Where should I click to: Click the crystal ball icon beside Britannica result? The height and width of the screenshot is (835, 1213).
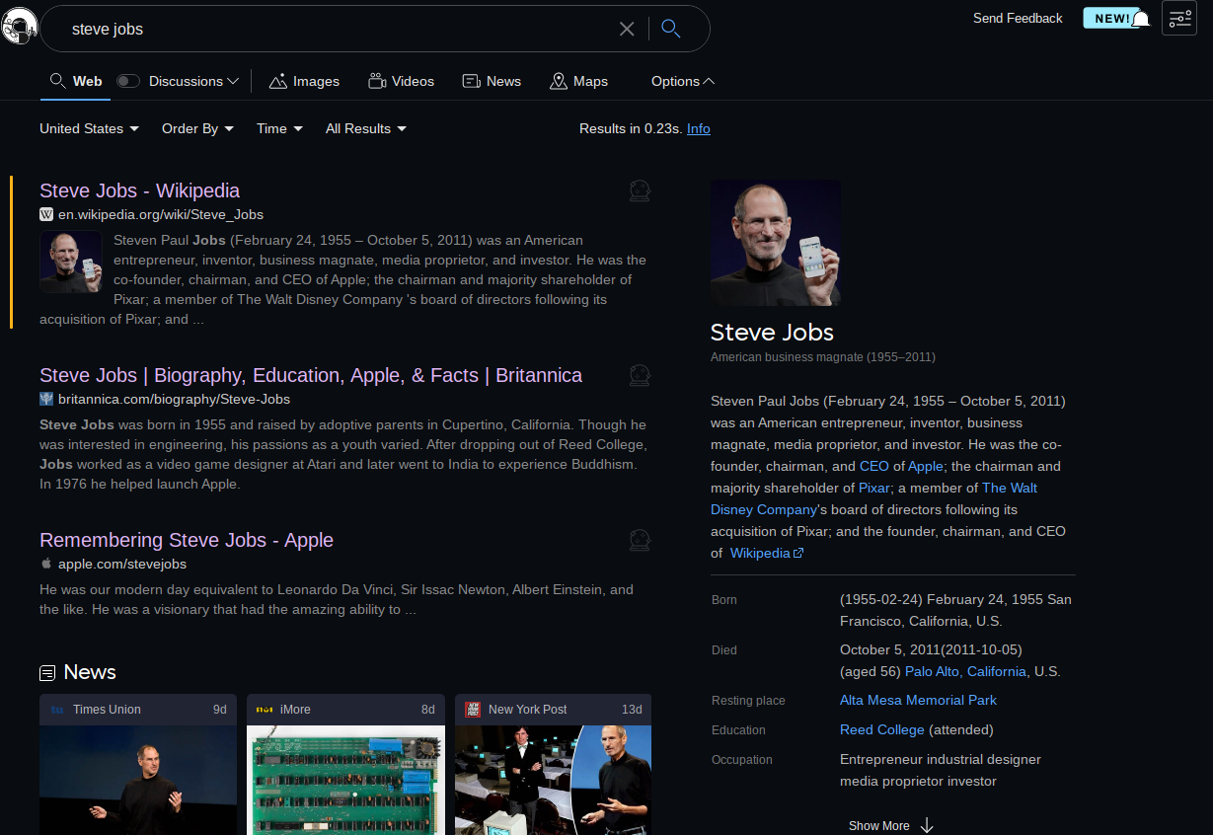pos(640,375)
